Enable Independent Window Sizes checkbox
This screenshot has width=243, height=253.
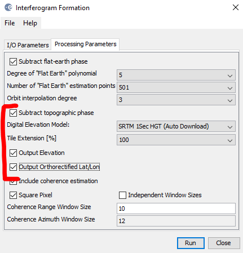(122, 195)
